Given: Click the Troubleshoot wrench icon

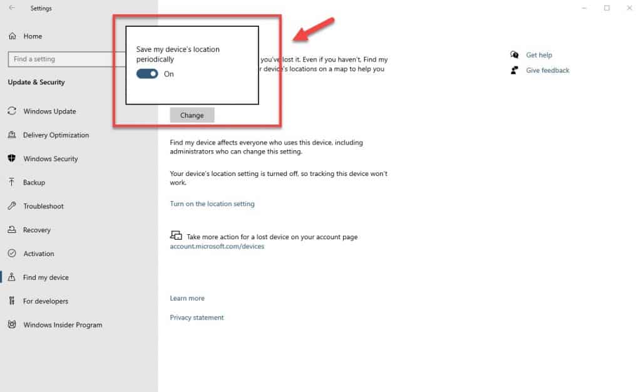Looking at the screenshot, I should 12,205.
